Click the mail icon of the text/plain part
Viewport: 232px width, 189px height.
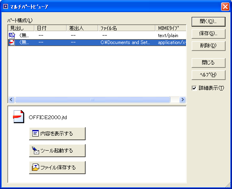pyautogui.click(x=12, y=36)
